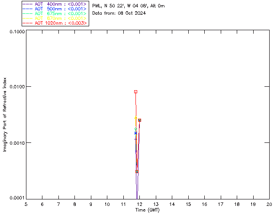Click the green diamond data marker
The height and width of the screenshot is (221, 277).
click(x=135, y=129)
